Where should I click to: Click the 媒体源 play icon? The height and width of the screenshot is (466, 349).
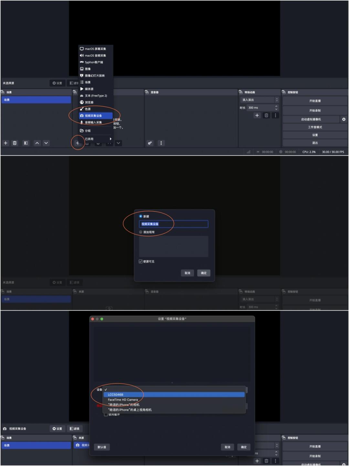[x=82, y=89]
